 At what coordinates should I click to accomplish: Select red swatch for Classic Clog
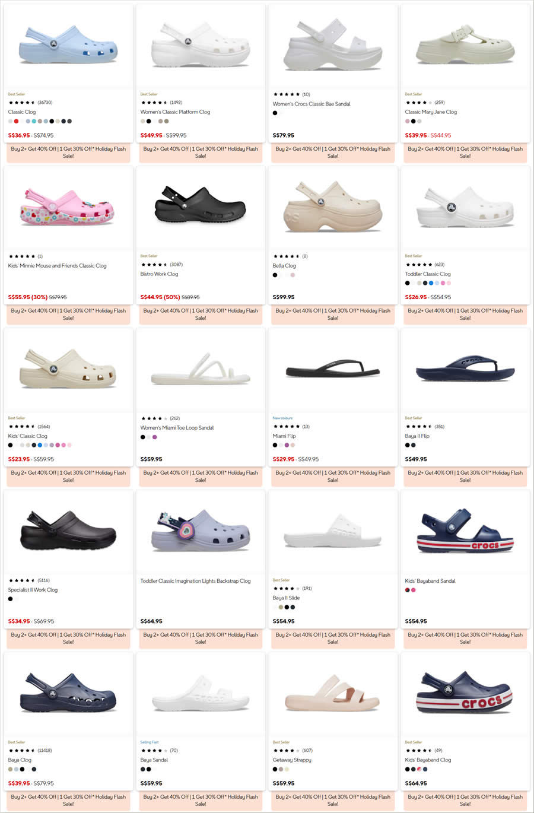pos(16,121)
